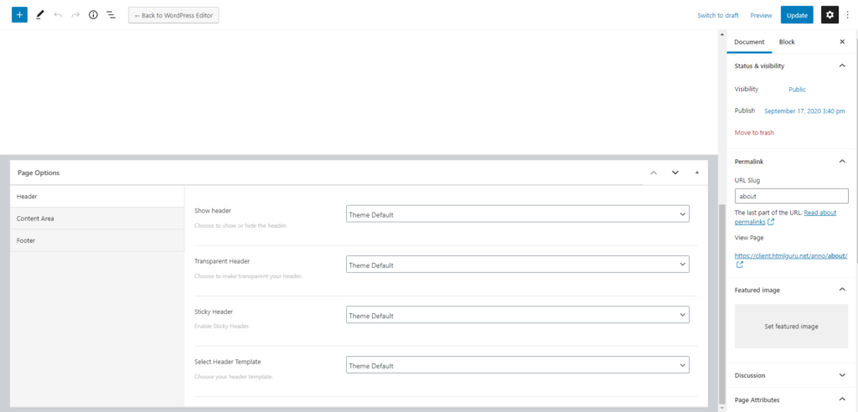858x412 pixels.
Task: Open the Transparent Header dropdown
Action: tap(518, 265)
